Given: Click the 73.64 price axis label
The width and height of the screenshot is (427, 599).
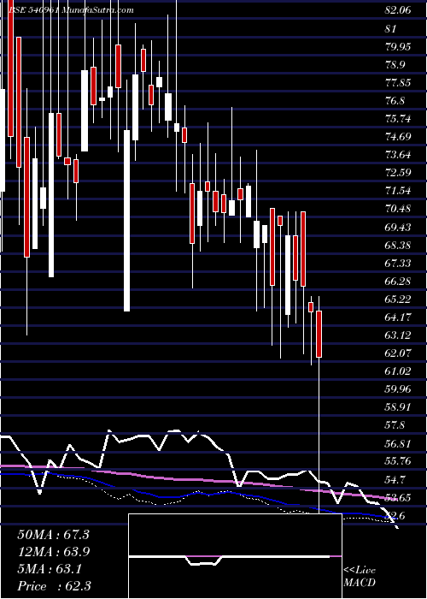Looking at the screenshot, I should coord(398,155).
